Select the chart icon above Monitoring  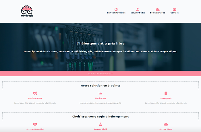tap(100, 93)
